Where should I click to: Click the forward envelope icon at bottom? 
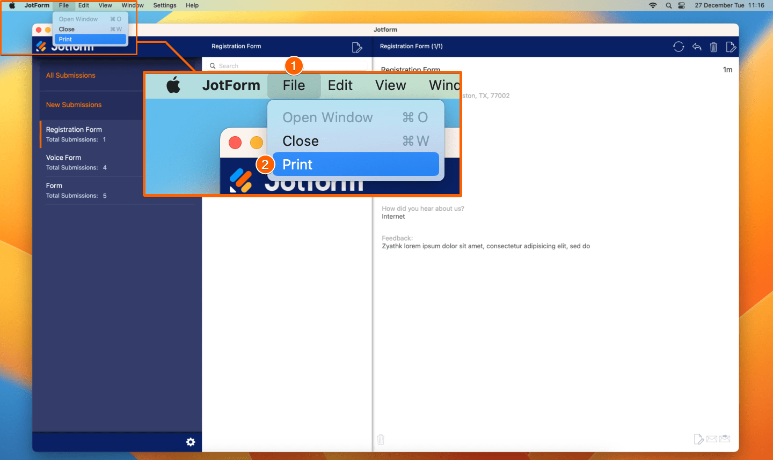725,439
